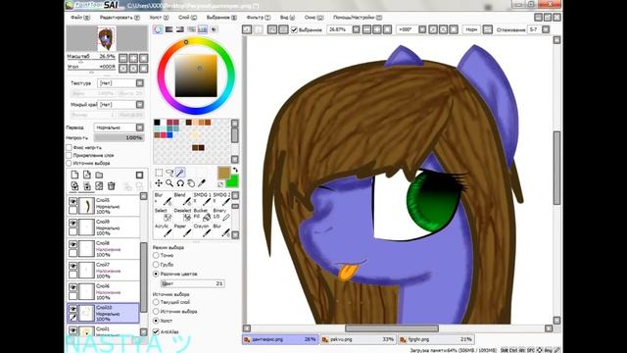Hide layer Слой6 with its eye icon
627x353 pixels.
(72, 287)
